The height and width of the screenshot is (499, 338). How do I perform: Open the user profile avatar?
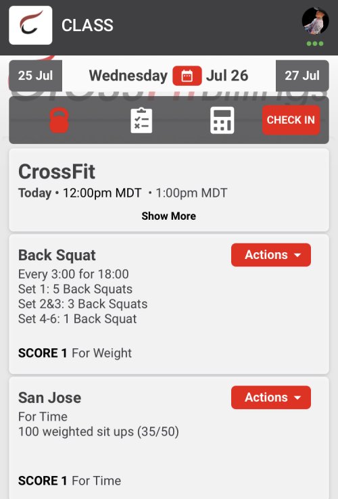click(315, 21)
